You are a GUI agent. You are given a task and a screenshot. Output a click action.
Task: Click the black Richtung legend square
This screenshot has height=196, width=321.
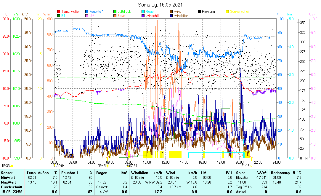pos(200,12)
